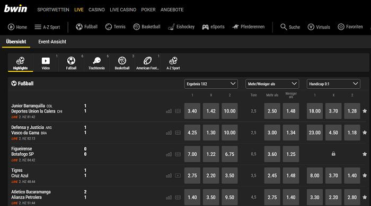Viewport: 371px width, 206px height.
Task: Bet 2.45 Mehr als for Tigres match
Action: (272, 175)
